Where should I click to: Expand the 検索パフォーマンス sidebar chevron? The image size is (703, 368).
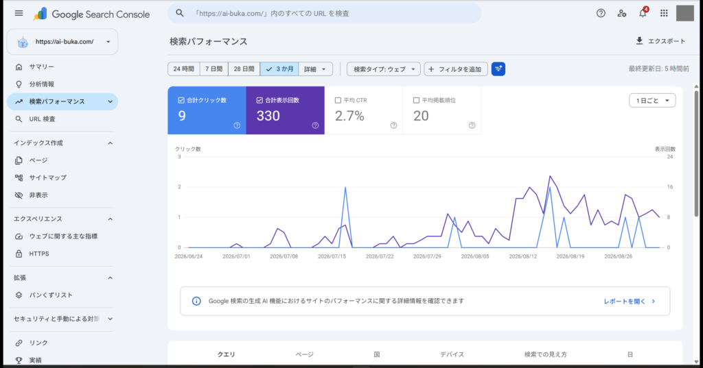click(110, 101)
